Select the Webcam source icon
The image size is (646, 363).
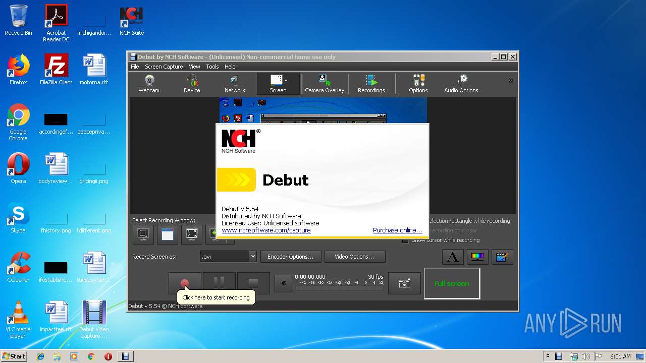click(x=149, y=84)
